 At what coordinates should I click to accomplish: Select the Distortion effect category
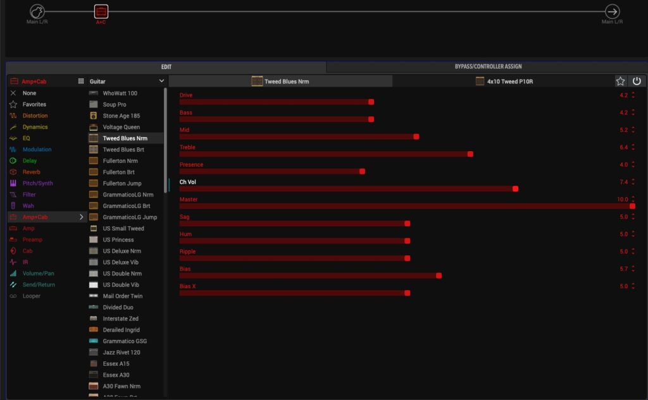coord(35,116)
